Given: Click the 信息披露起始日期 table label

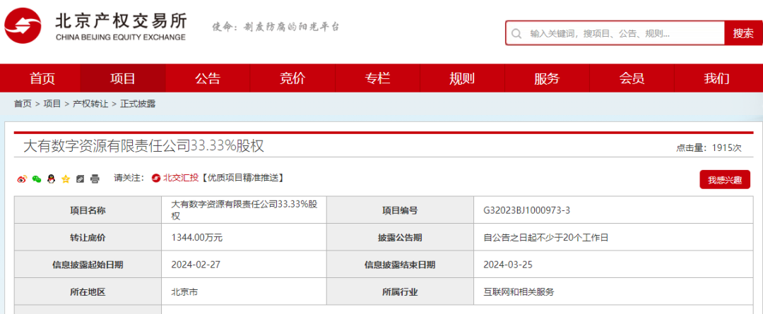Looking at the screenshot, I should click(x=88, y=265).
